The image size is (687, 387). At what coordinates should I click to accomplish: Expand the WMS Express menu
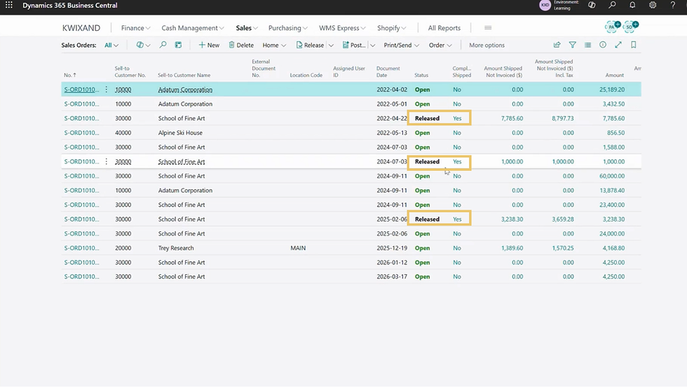342,27
